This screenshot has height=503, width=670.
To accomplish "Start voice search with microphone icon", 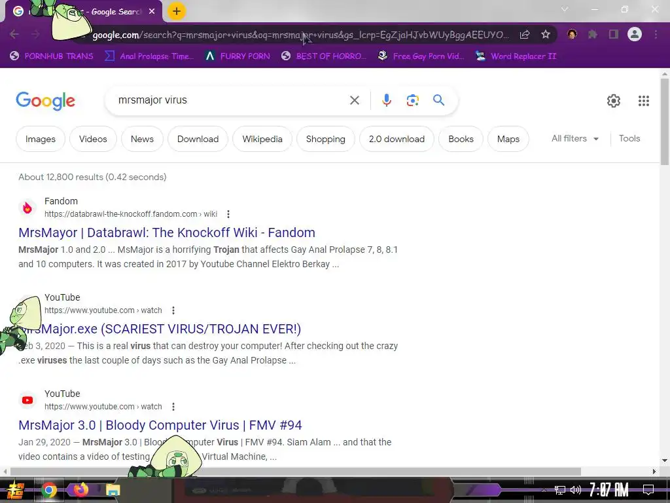I will 386,100.
